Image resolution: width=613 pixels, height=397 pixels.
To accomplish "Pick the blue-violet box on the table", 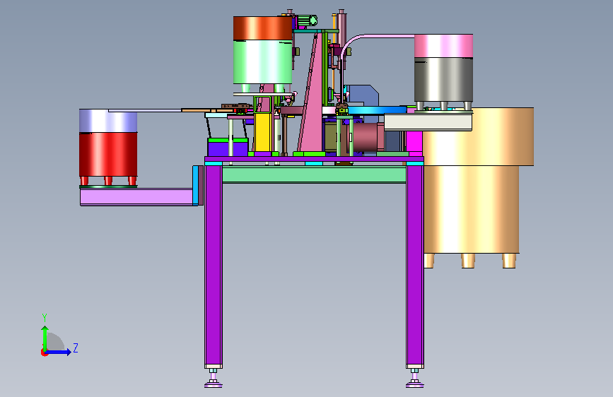I will (x=228, y=149).
